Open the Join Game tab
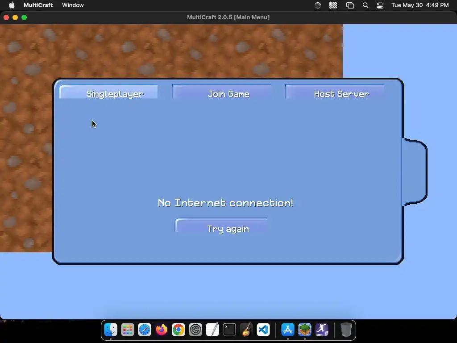Image resolution: width=457 pixels, height=343 pixels. tap(222, 93)
